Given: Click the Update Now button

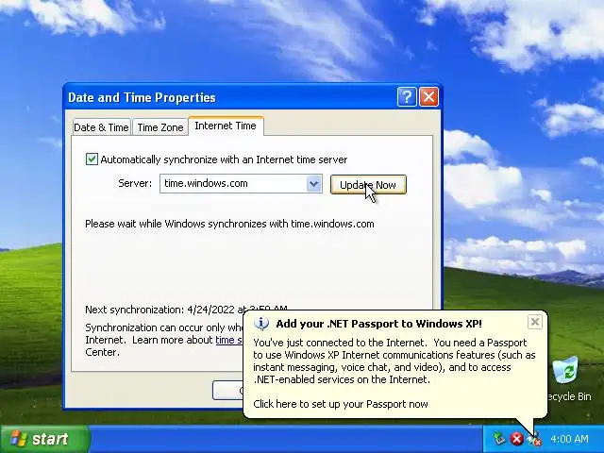Looking at the screenshot, I should (x=368, y=185).
